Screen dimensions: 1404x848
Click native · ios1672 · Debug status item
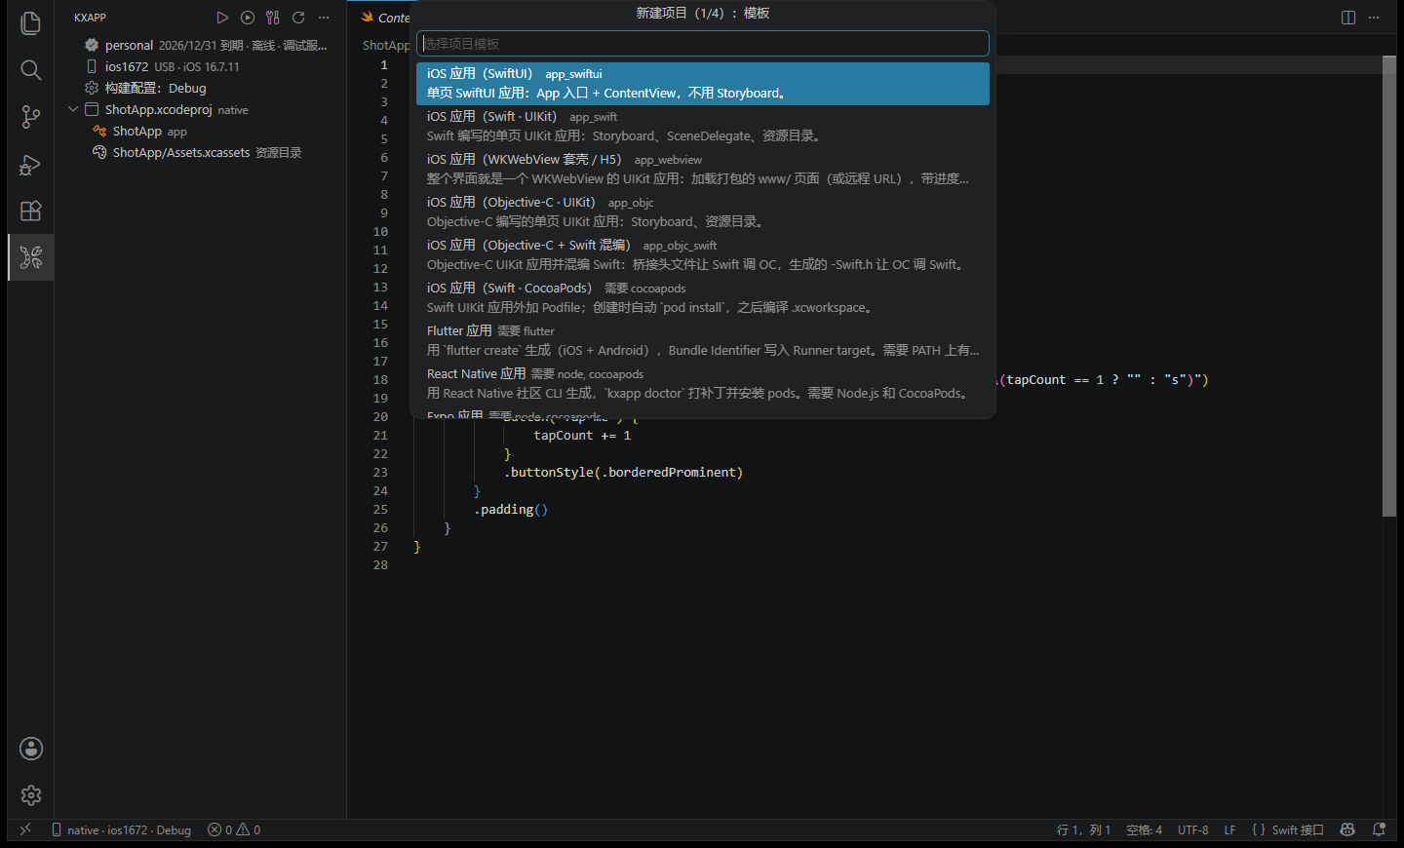pyautogui.click(x=121, y=829)
